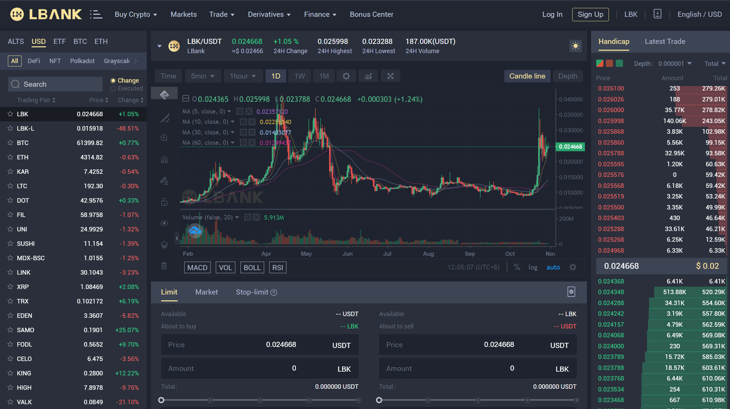This screenshot has width=730, height=409.
Task: Select the 1W timeframe button
Action: pos(299,76)
